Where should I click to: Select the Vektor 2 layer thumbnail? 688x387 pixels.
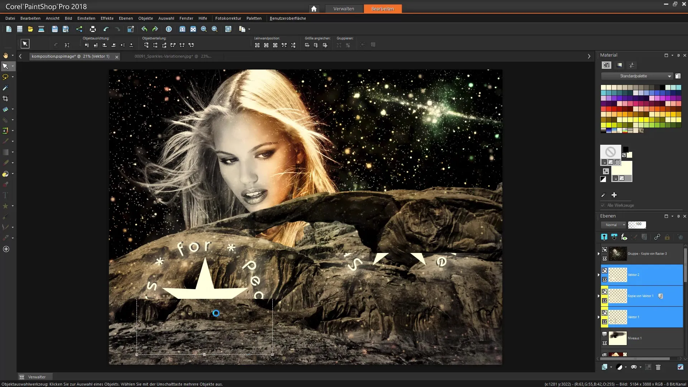[x=618, y=275]
